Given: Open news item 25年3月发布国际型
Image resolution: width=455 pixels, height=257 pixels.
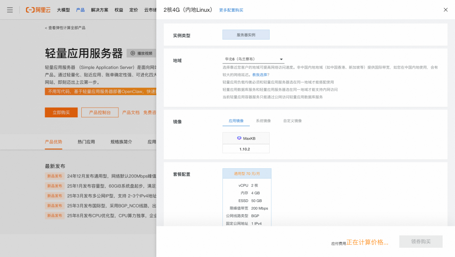Looking at the screenshot, I should pyautogui.click(x=111, y=206).
